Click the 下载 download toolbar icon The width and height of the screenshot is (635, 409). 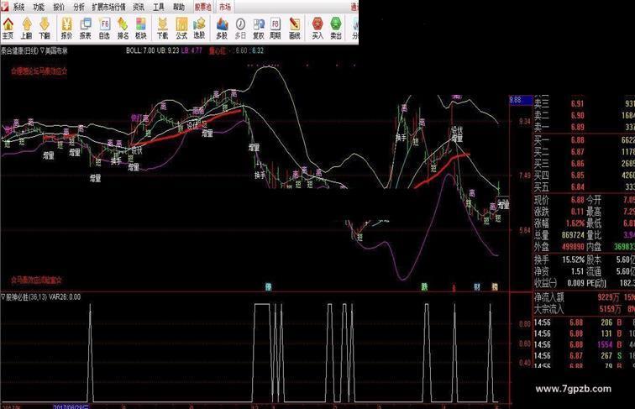click(x=162, y=28)
